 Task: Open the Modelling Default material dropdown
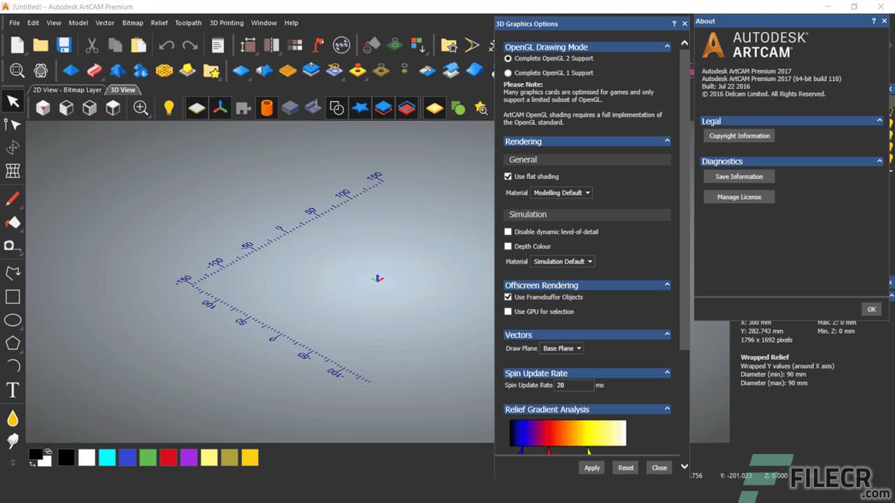[x=561, y=193]
